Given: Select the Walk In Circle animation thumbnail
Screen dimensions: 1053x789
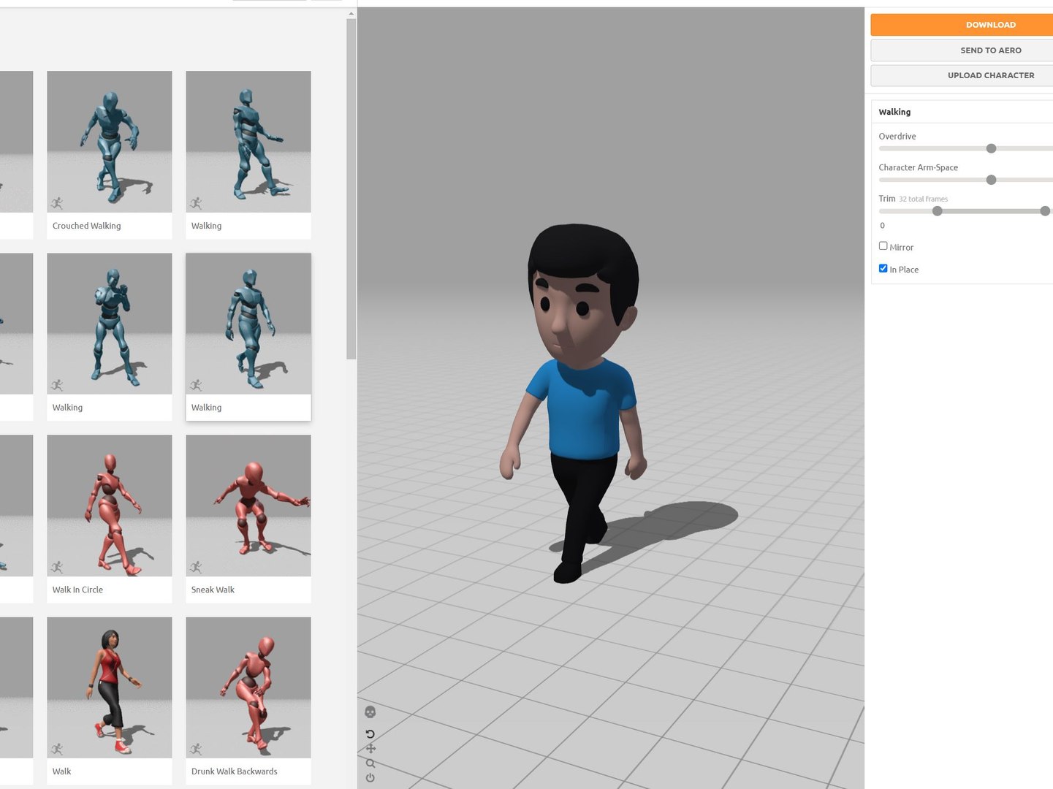Looking at the screenshot, I should click(110, 506).
